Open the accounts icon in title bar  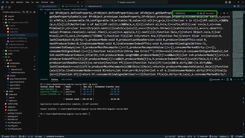click(x=226, y=2)
